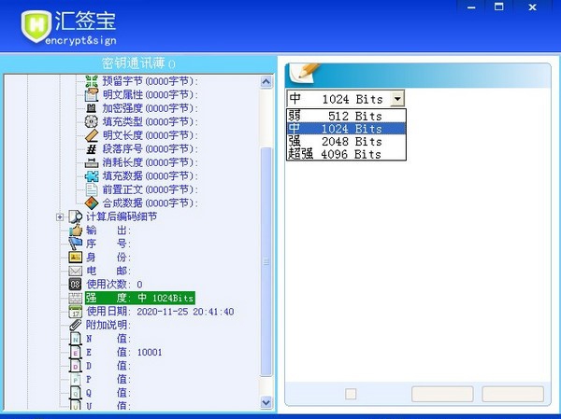This screenshot has height=419, width=561.
Task: Click the 汇签宝 shield logo
Action: coord(36,26)
